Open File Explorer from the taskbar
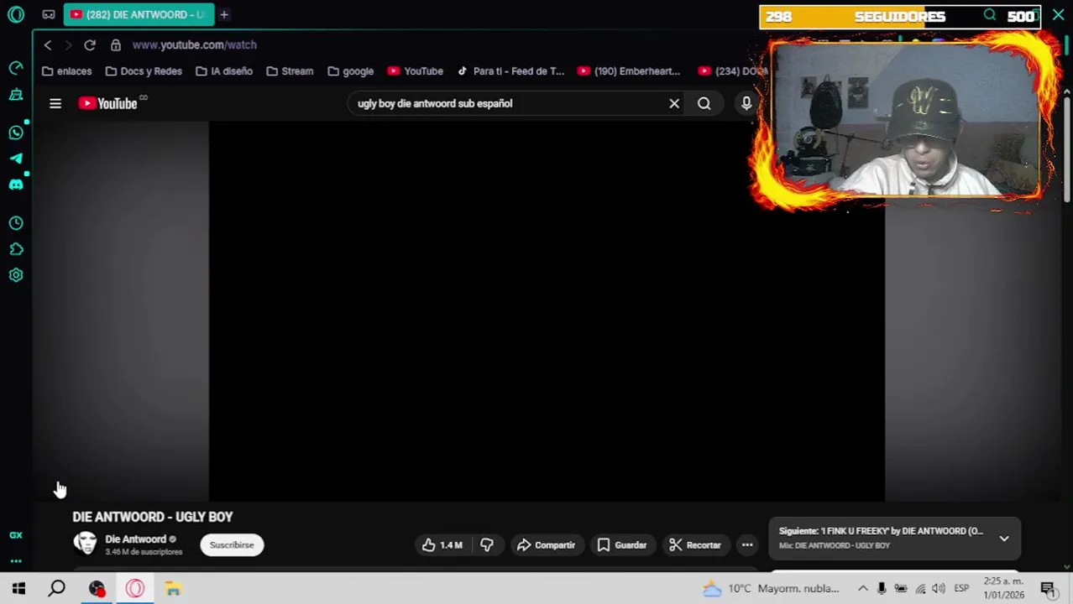Screen dimensions: 1073x604 click(173, 589)
